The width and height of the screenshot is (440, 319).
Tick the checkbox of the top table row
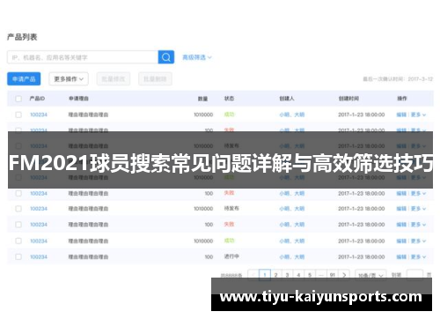pos(18,115)
